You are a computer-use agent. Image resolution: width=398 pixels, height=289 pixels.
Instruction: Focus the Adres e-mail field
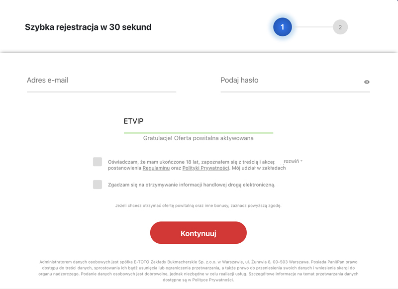click(101, 82)
